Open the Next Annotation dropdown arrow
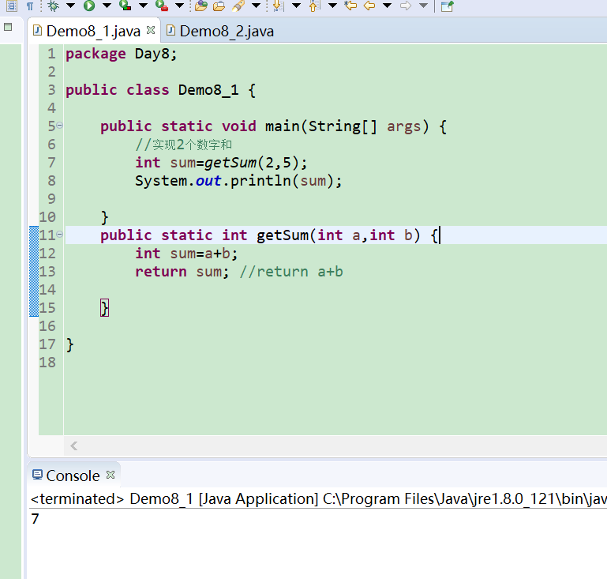607x579 pixels. pos(296,6)
